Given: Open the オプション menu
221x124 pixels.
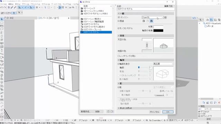Looking at the screenshot, I should (x=46, y=4).
